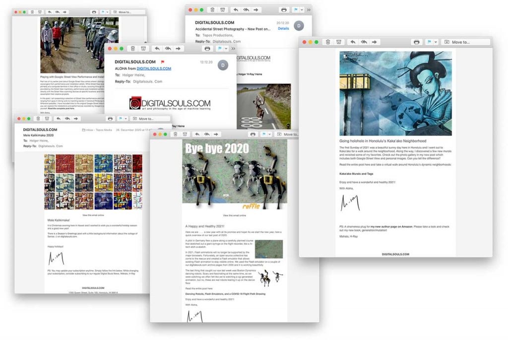Open Move to… menu in Kaka'ako window

tap(466, 42)
